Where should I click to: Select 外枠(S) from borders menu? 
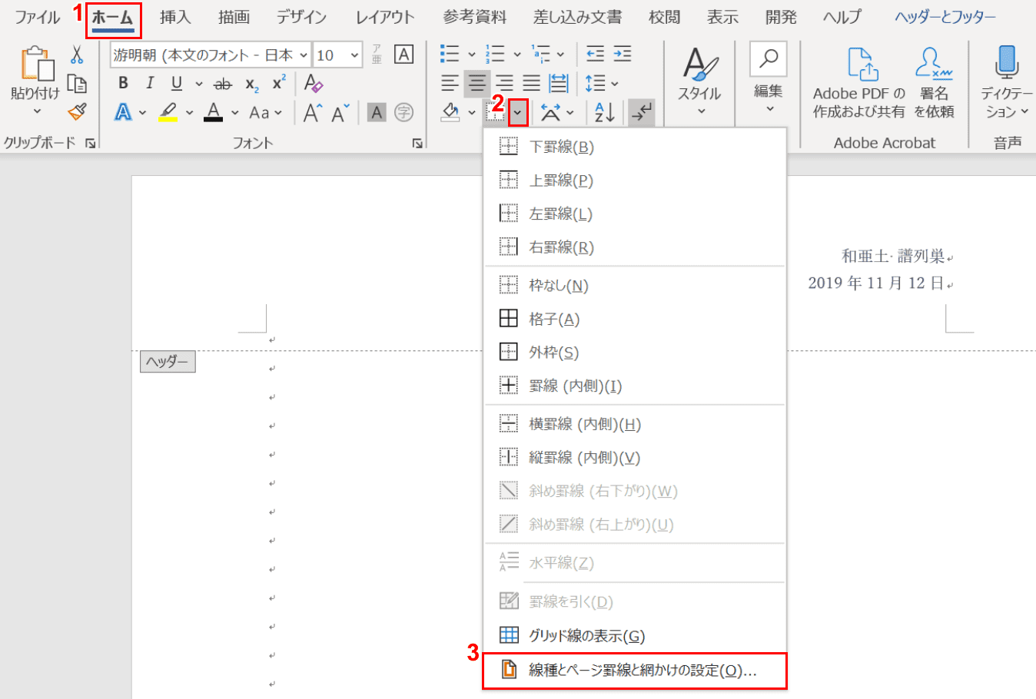[635, 353]
